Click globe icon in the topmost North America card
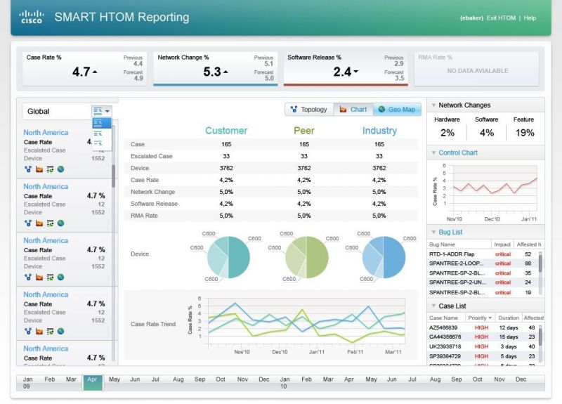The image size is (562, 404). coord(61,169)
